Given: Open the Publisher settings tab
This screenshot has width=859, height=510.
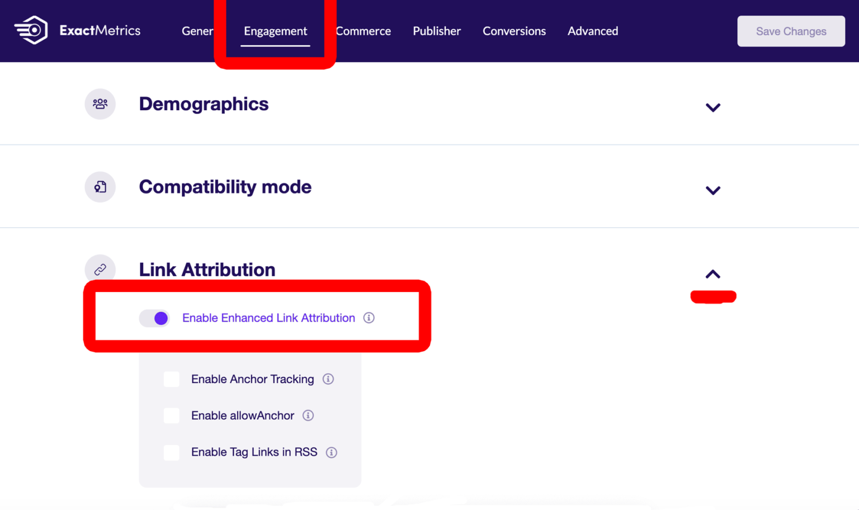Looking at the screenshot, I should click(437, 31).
